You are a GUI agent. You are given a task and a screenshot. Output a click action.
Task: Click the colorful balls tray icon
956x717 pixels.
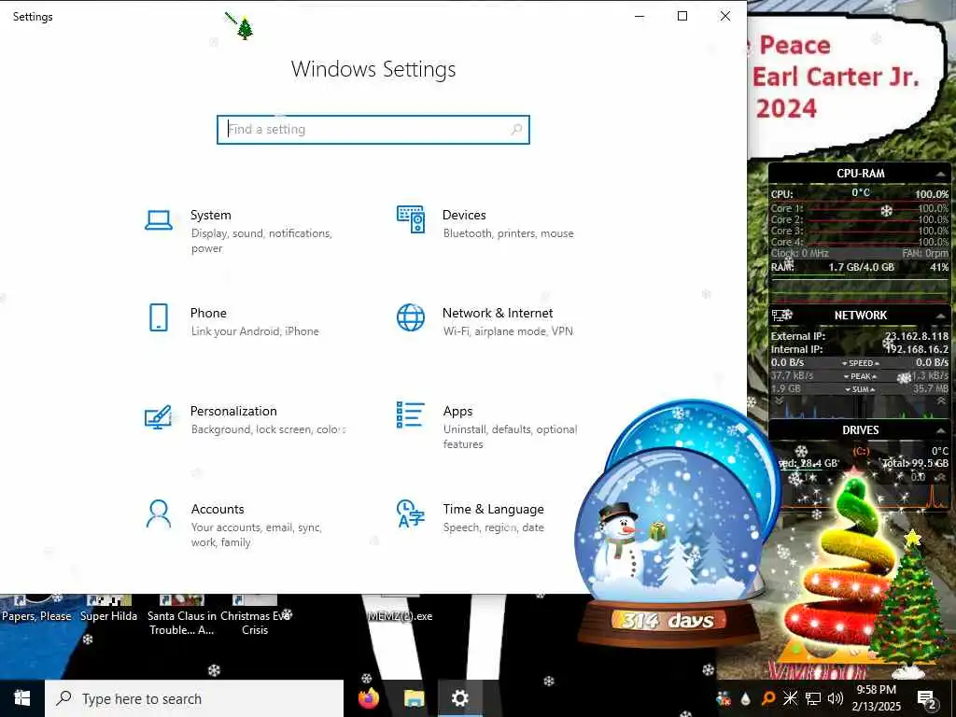click(724, 698)
